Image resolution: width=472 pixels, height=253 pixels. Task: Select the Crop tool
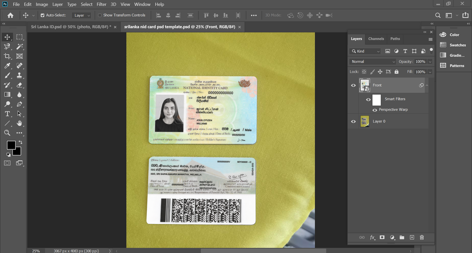click(x=7, y=56)
